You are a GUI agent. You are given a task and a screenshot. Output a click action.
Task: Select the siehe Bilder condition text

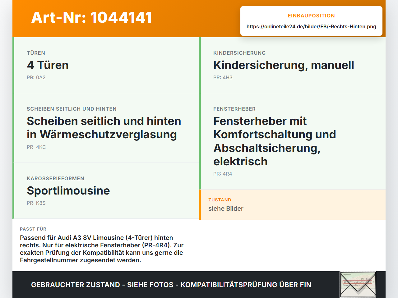226,209
